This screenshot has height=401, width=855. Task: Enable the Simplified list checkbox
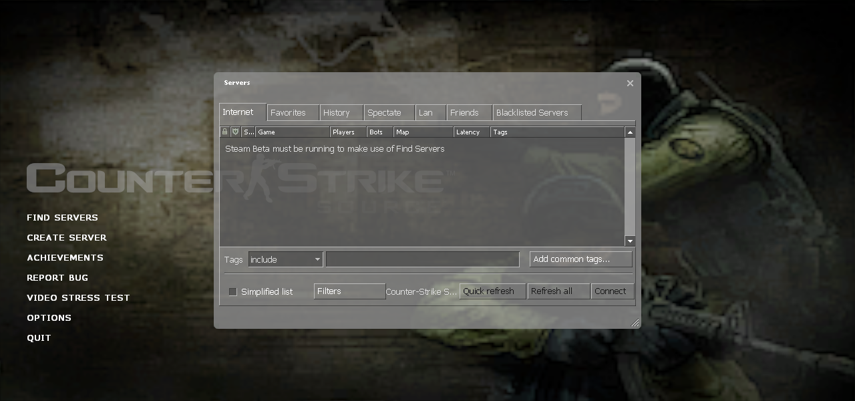pos(233,291)
